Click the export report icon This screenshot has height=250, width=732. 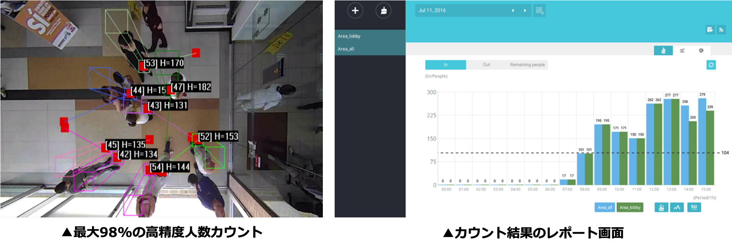(x=710, y=30)
